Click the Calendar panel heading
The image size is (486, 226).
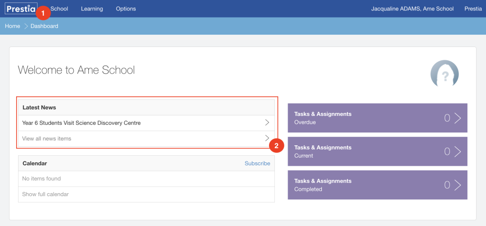(35, 163)
